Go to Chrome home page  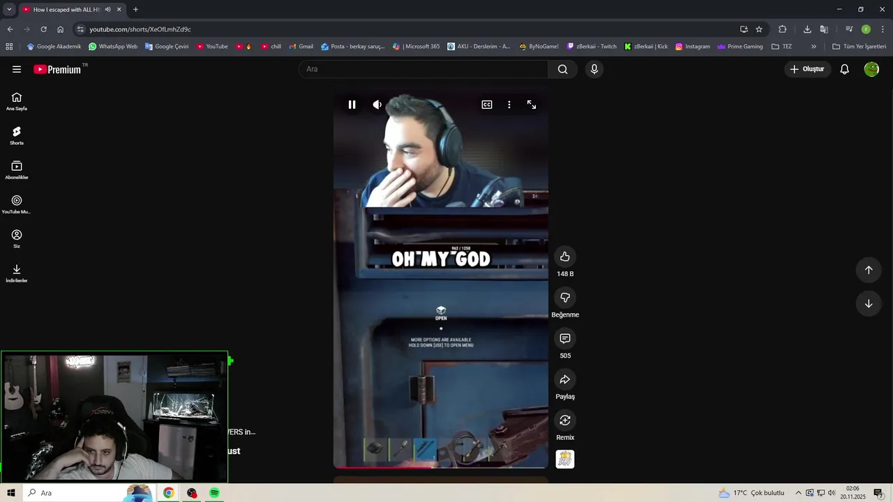pyautogui.click(x=60, y=29)
